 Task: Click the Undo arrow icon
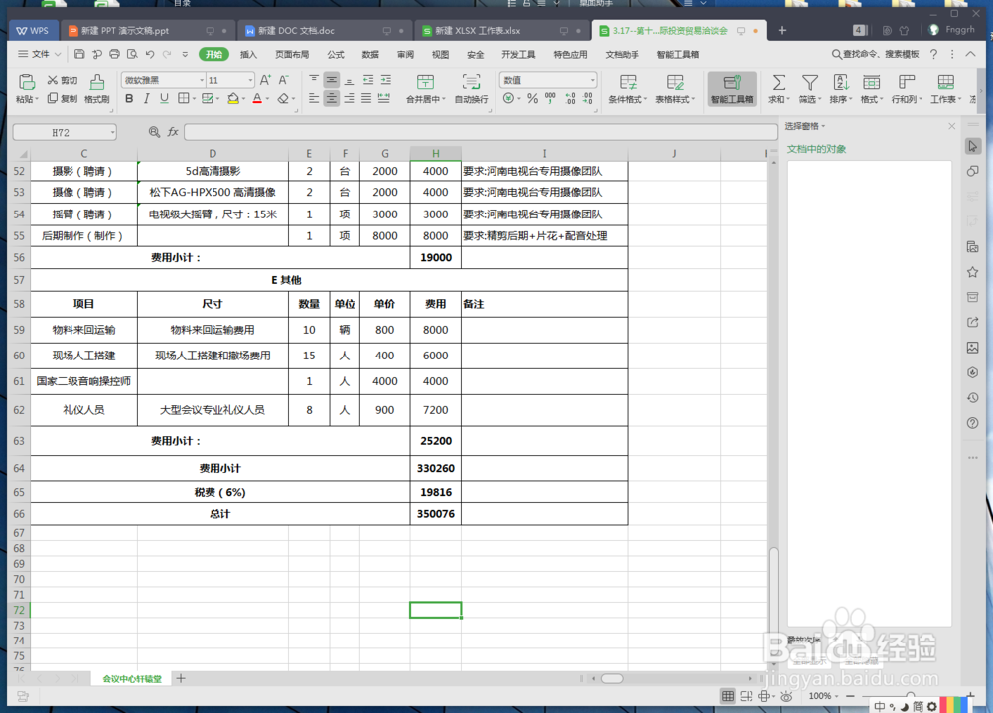pyautogui.click(x=150, y=54)
